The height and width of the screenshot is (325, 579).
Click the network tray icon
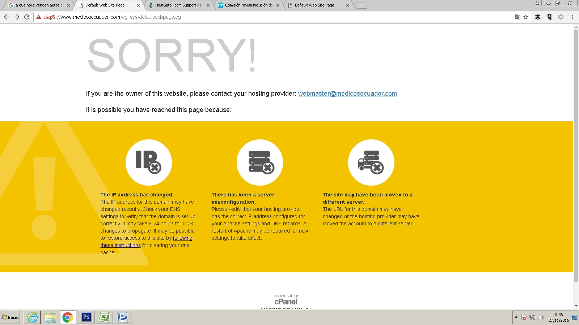(x=532, y=317)
